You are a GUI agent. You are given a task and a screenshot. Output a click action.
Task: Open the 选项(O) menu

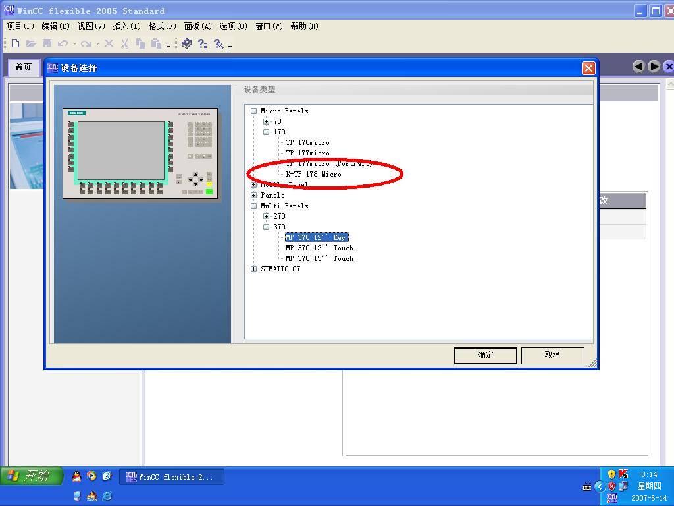(x=233, y=26)
